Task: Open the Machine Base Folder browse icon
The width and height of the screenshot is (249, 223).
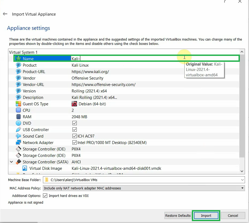Action: (x=47, y=180)
